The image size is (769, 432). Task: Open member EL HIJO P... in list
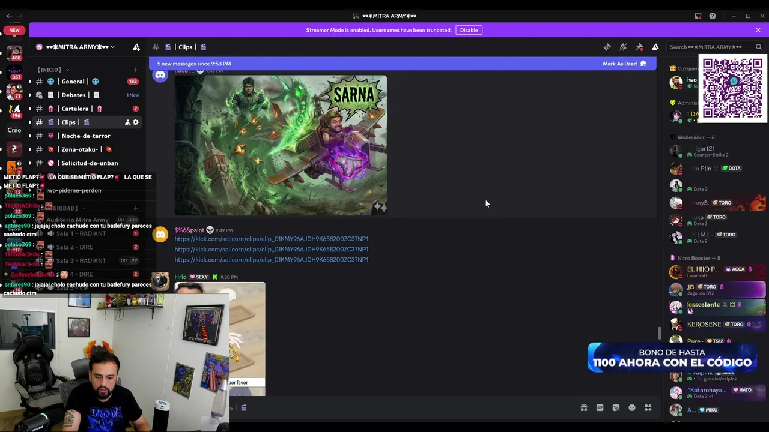click(717, 272)
